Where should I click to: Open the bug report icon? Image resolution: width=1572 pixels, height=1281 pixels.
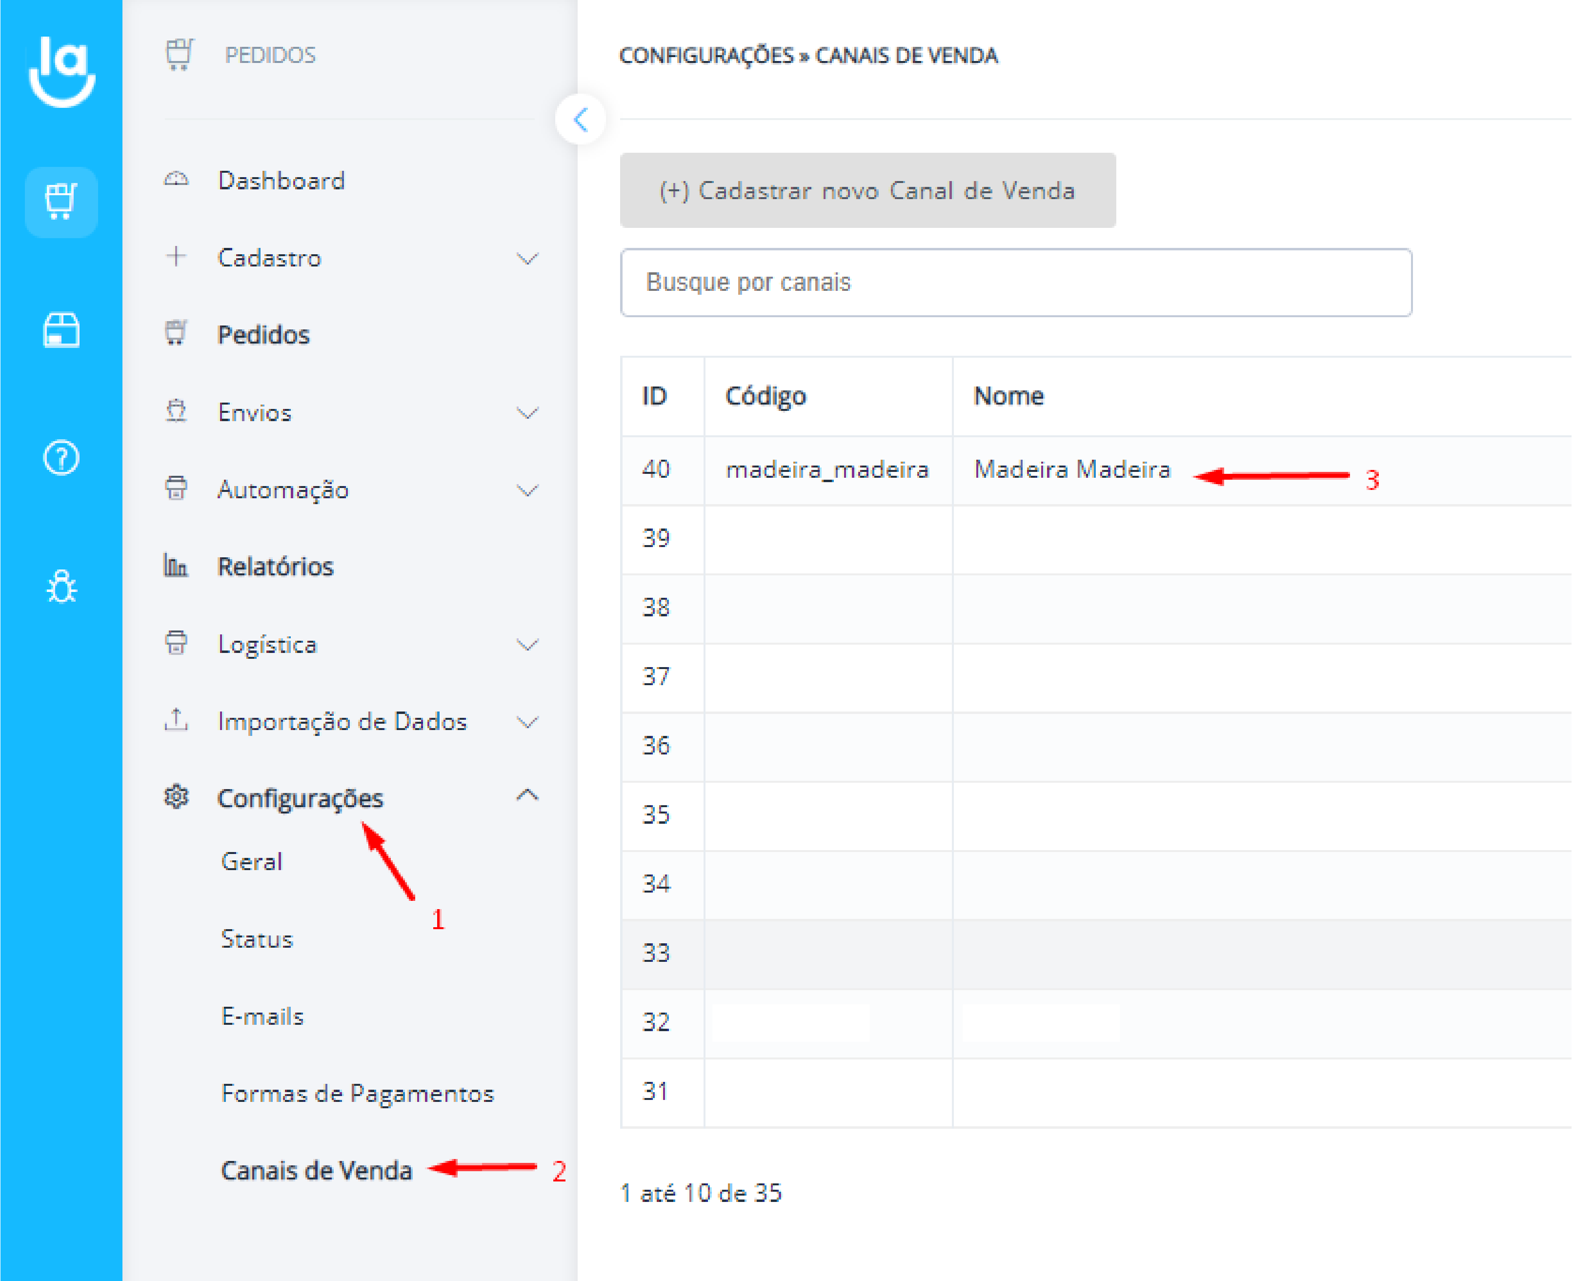click(61, 588)
